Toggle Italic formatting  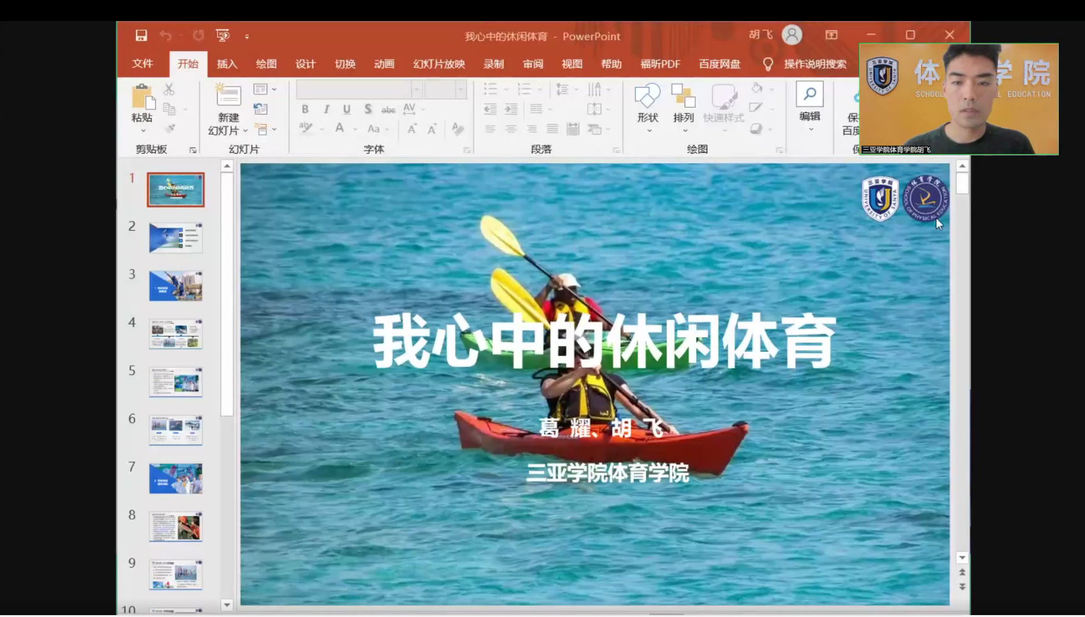coord(326,110)
